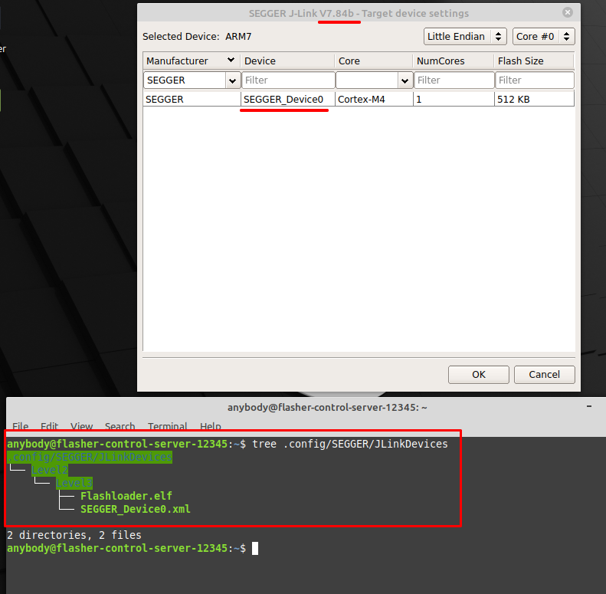Click Level3 directory in tree output

point(74,484)
